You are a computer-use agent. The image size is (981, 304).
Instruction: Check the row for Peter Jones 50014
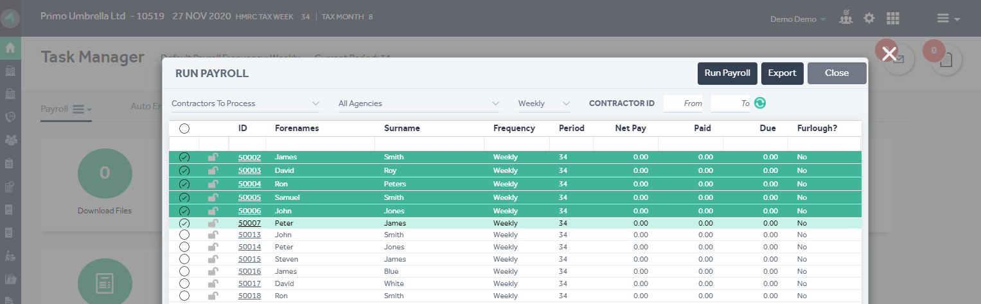(184, 247)
